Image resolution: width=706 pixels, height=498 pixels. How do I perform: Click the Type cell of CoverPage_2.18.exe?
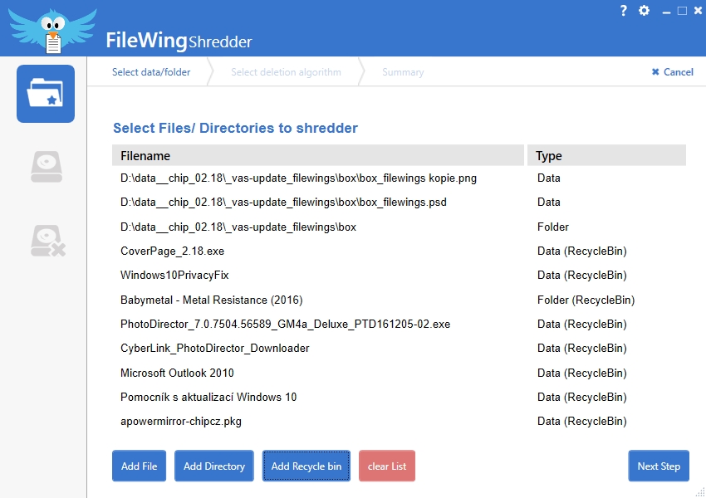(581, 251)
